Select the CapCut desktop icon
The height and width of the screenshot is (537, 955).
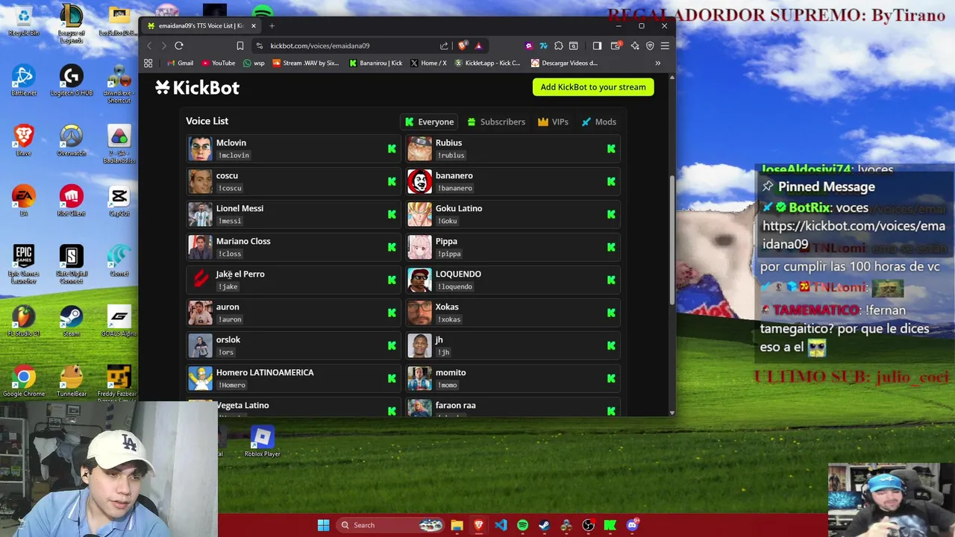pos(119,200)
